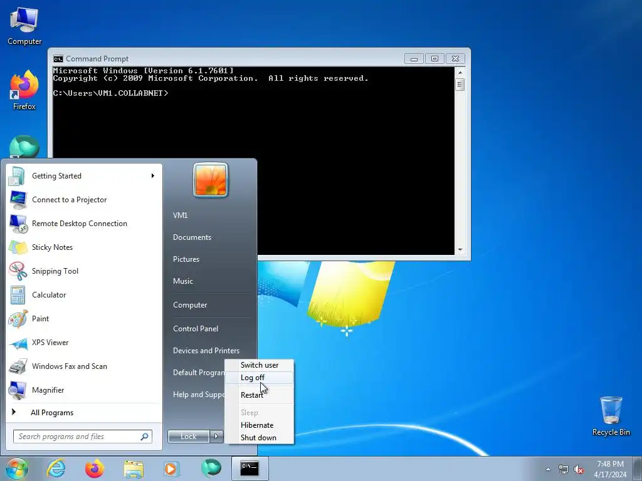642x481 pixels.
Task: Select Hibernate in the power menu
Action: 259,425
